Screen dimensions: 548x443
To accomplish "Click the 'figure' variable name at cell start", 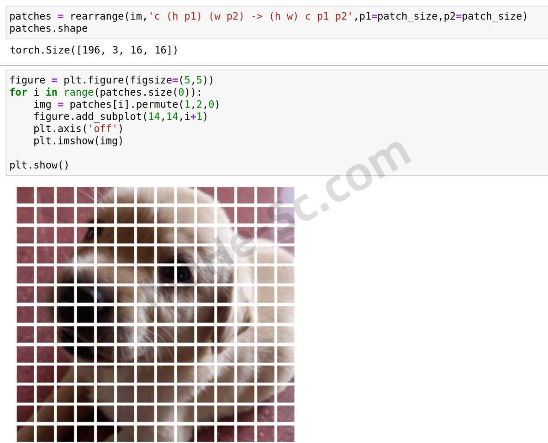I will 27,80.
